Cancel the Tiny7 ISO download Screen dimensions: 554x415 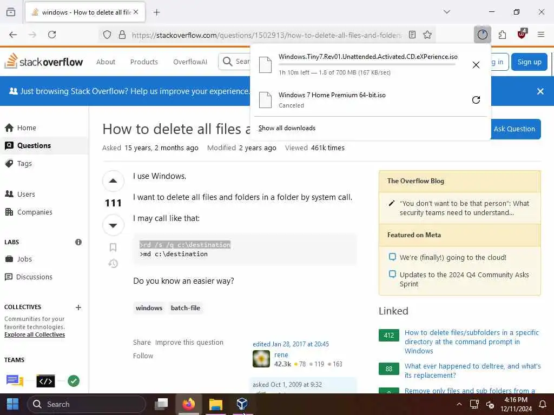point(476,65)
